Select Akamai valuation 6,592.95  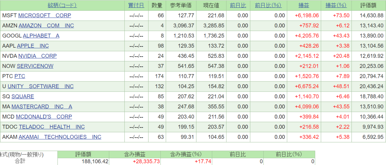(373, 137)
